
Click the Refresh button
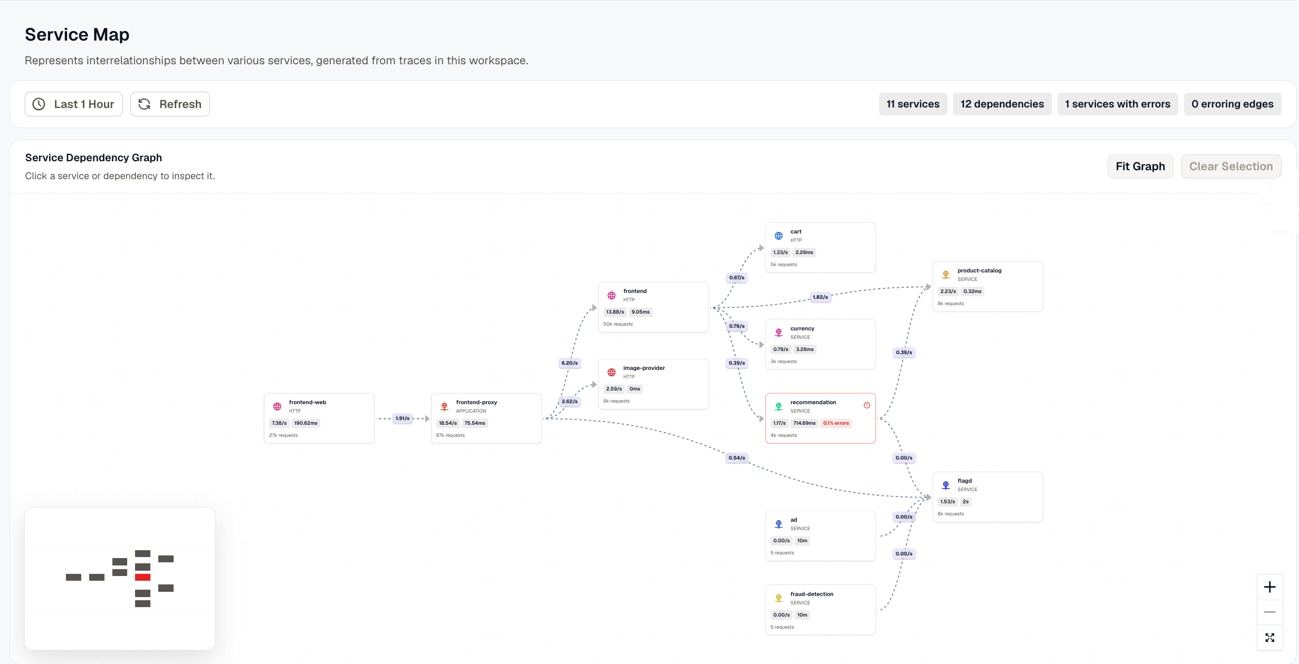pyautogui.click(x=170, y=104)
